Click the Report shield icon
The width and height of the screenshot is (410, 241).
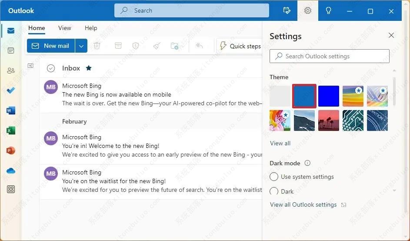coord(136,46)
